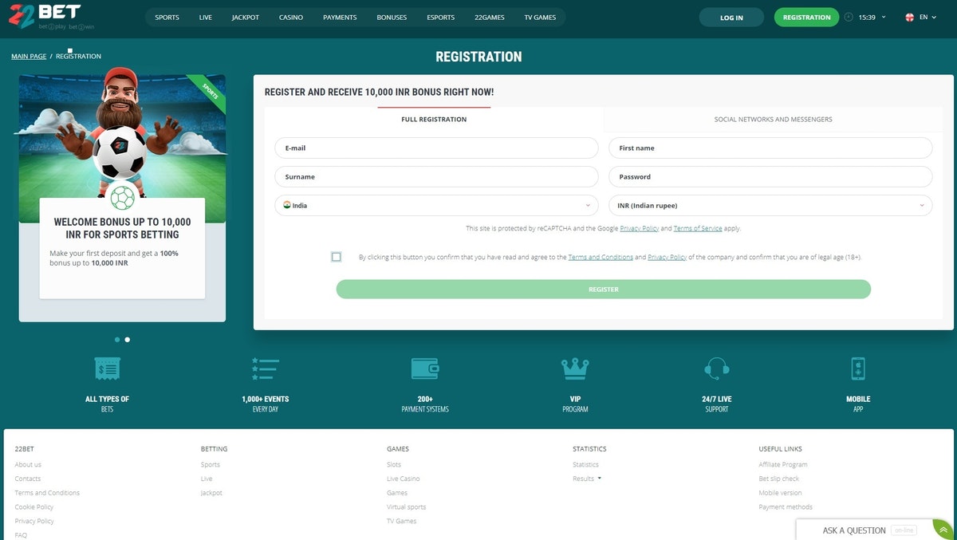Tick the Terms and Conditions agreement checkbox

pos(336,257)
